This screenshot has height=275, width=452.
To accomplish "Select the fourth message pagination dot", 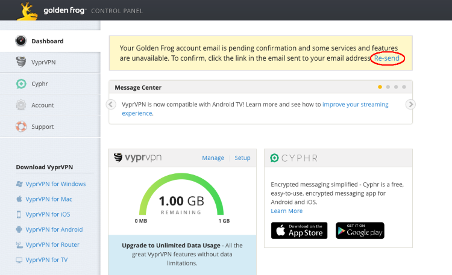I will [x=404, y=87].
